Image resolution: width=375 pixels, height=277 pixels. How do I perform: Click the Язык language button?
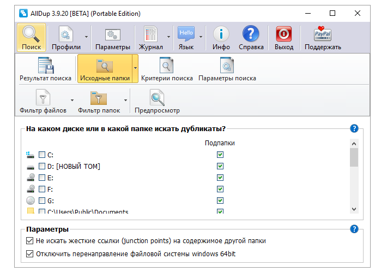pyautogui.click(x=186, y=38)
